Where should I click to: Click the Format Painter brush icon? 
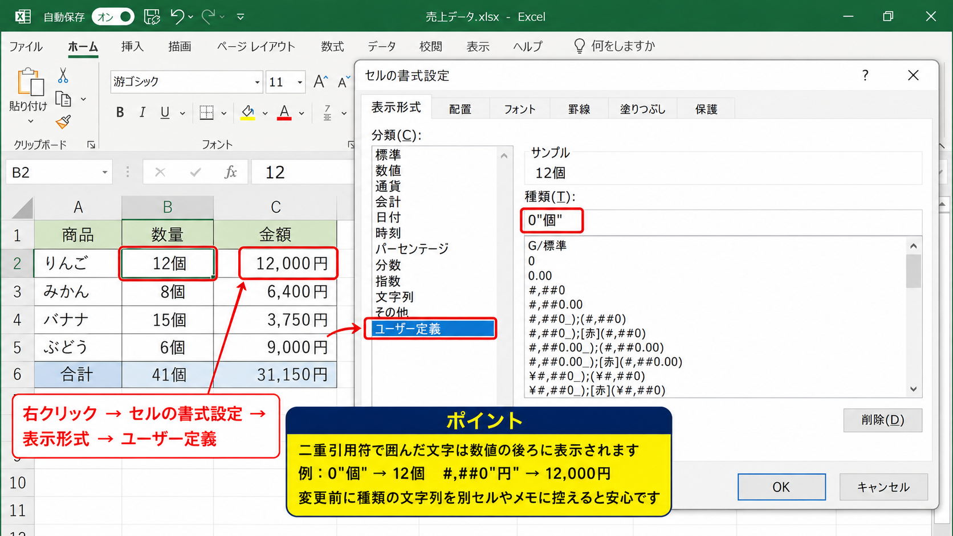63,122
